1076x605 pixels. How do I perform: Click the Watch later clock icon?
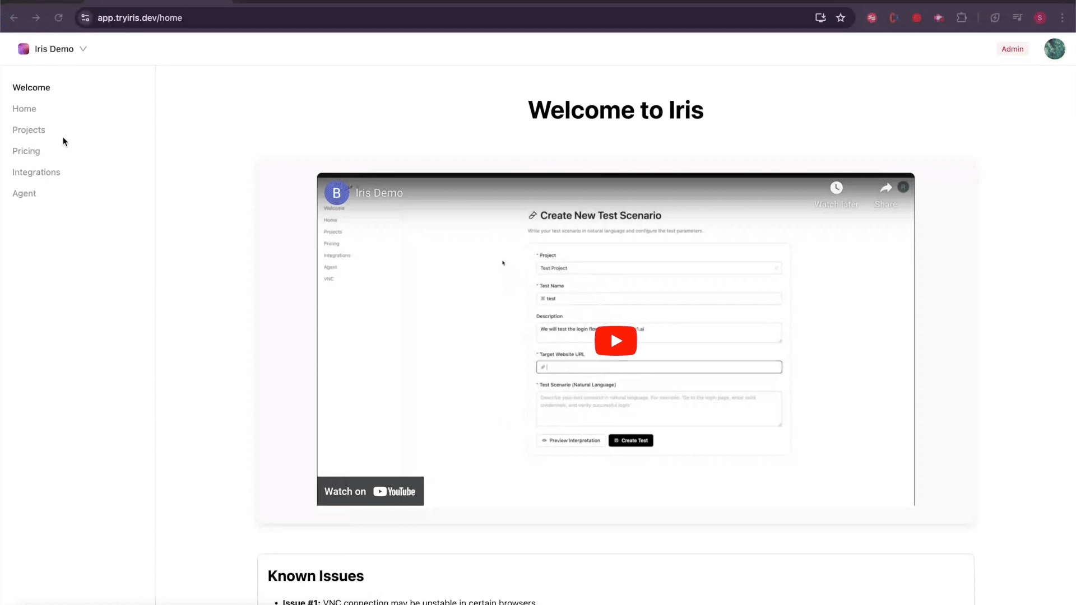pos(836,188)
